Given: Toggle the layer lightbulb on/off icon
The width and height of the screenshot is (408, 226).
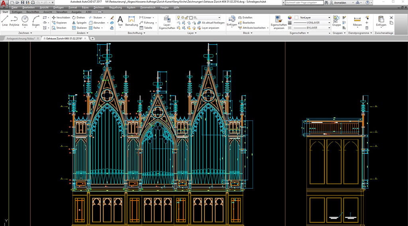Looking at the screenshot, I should click(x=178, y=18).
